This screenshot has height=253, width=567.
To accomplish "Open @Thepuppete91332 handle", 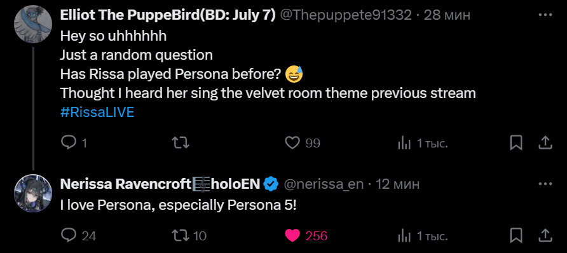I will click(x=346, y=15).
